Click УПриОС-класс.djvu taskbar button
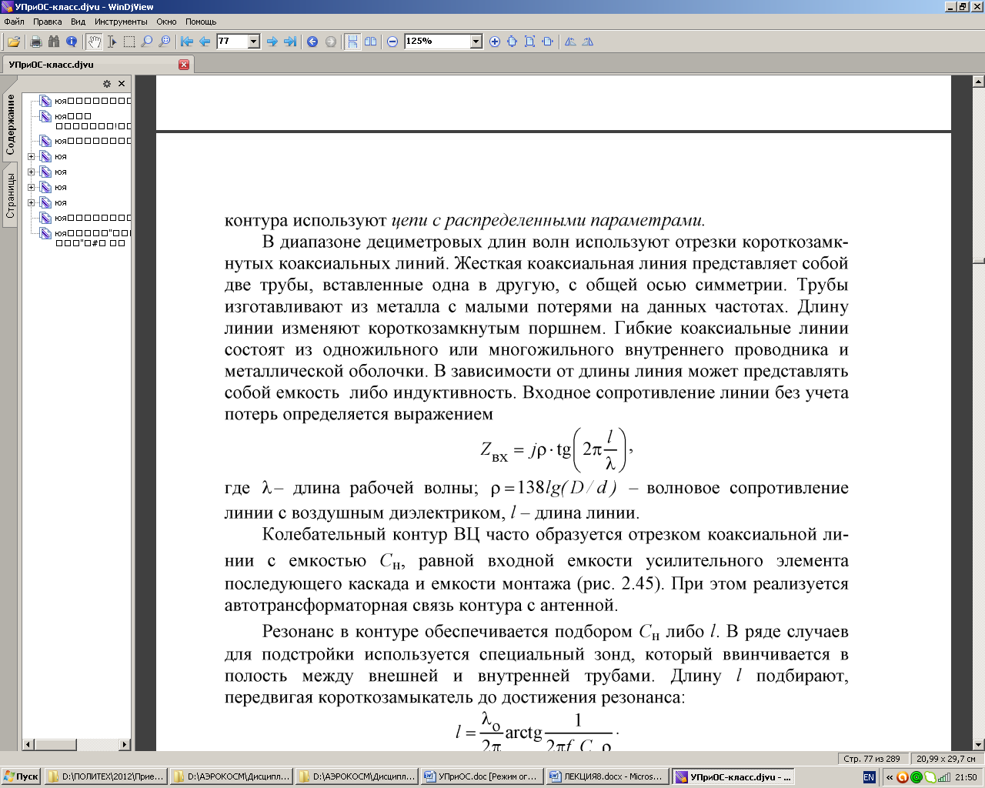Screen dimensions: 985x788 pyautogui.click(x=733, y=777)
